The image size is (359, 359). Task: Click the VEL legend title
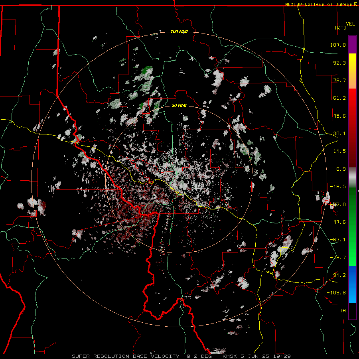350,24
